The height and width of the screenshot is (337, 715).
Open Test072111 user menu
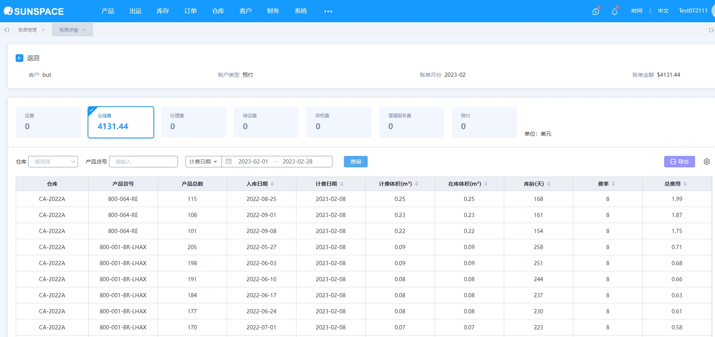click(693, 11)
